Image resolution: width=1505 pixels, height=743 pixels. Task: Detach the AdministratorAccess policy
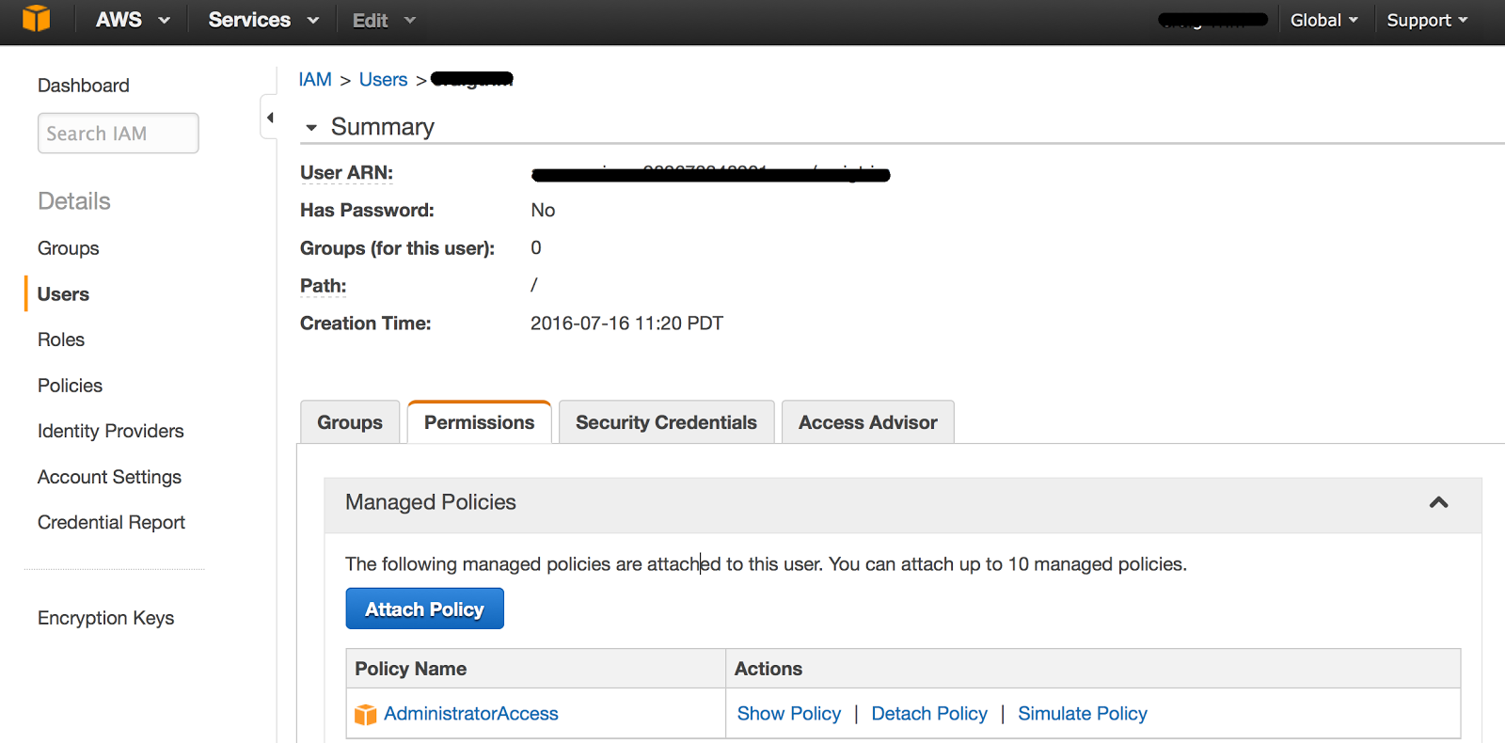coord(928,713)
